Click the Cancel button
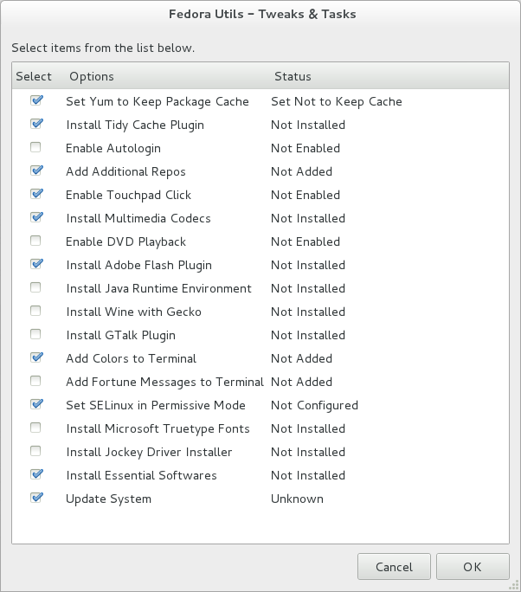This screenshot has height=592, width=521. (394, 566)
